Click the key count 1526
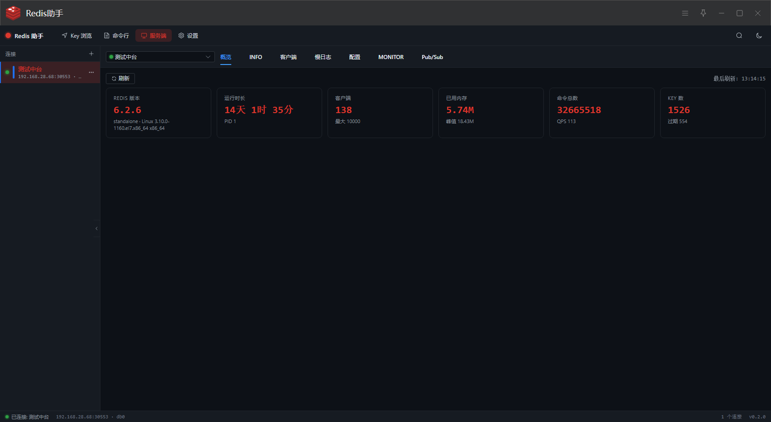Viewport: 771px width, 422px height. click(679, 110)
